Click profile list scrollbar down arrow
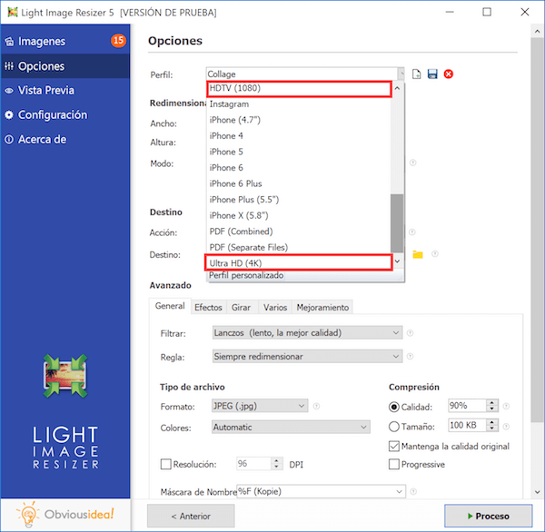This screenshot has height=532, width=545. coord(397,261)
